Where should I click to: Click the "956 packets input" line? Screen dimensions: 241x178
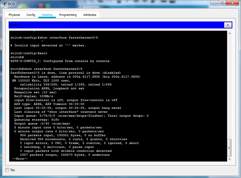click(63, 135)
